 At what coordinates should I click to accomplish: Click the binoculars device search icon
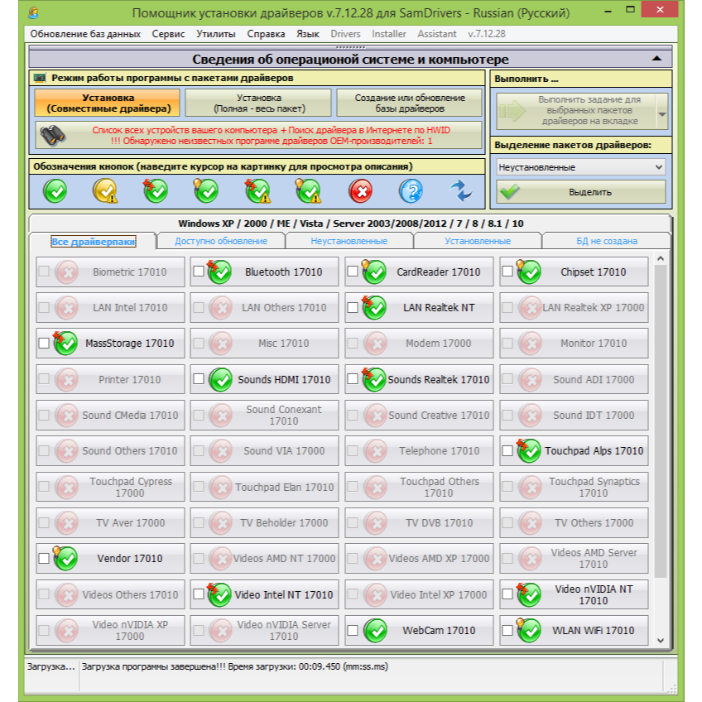52,136
